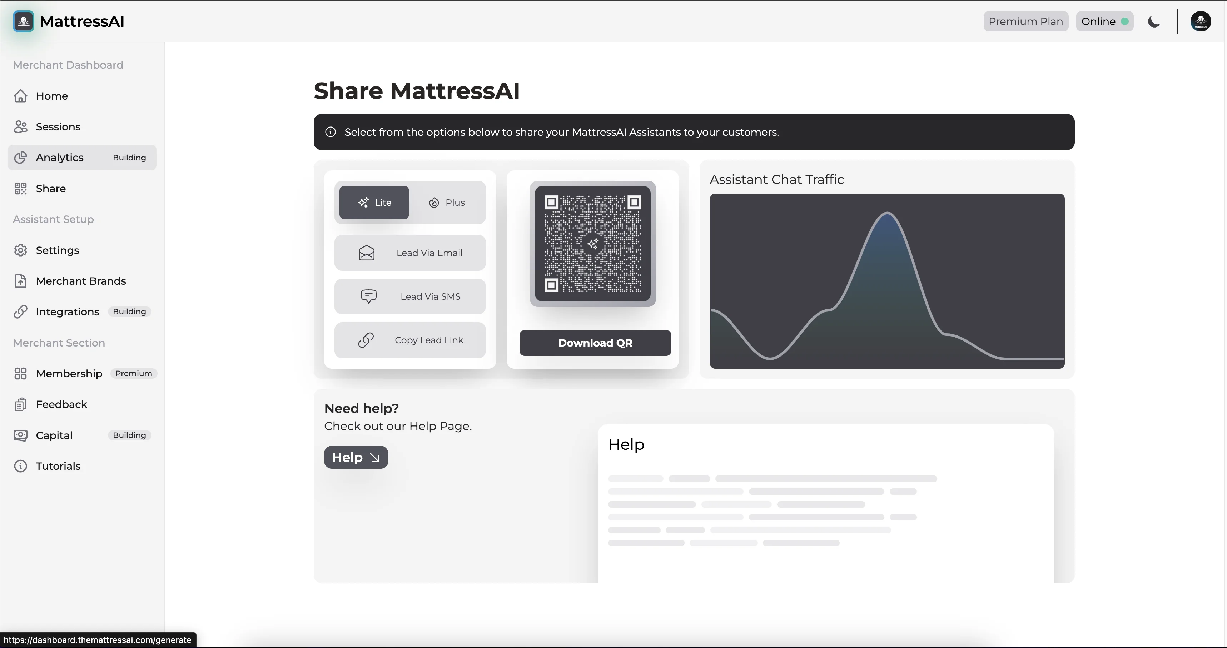Open the Analytics page
The height and width of the screenshot is (648, 1227).
(82, 158)
